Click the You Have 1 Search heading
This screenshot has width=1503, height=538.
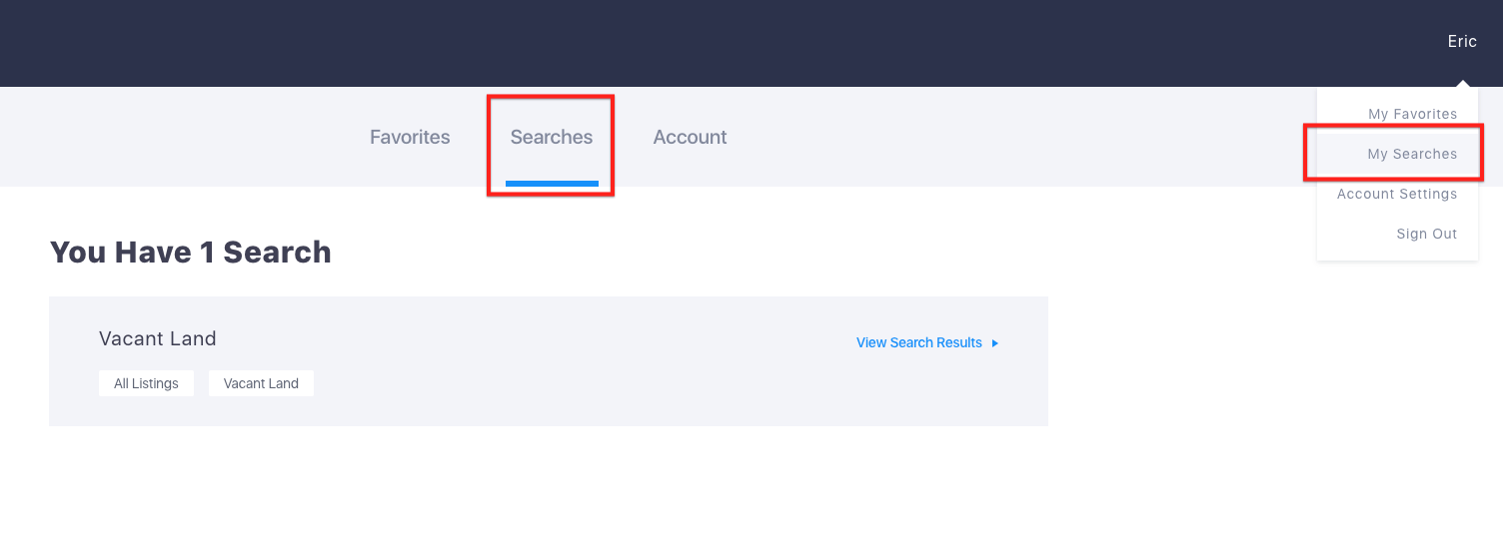pyautogui.click(x=190, y=252)
